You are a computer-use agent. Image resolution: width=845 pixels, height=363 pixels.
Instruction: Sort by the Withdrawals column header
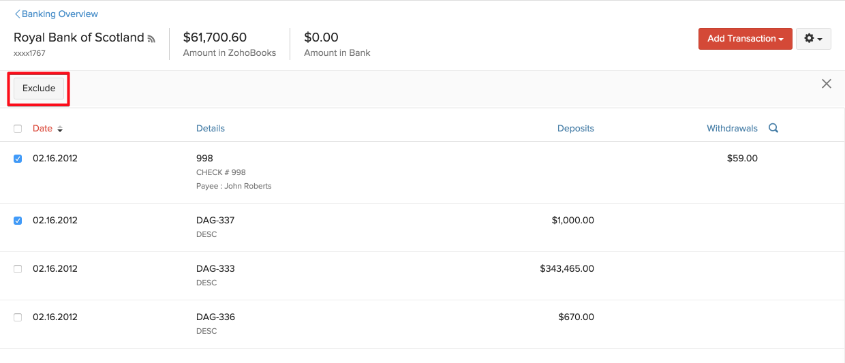pyautogui.click(x=732, y=128)
